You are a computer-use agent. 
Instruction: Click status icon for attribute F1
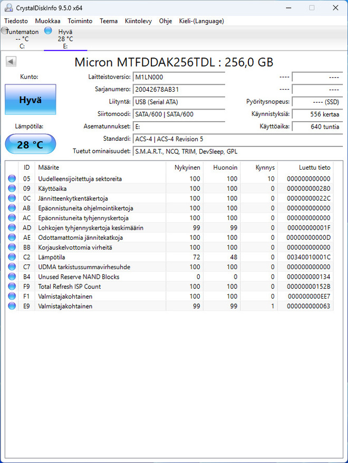pos(12,296)
